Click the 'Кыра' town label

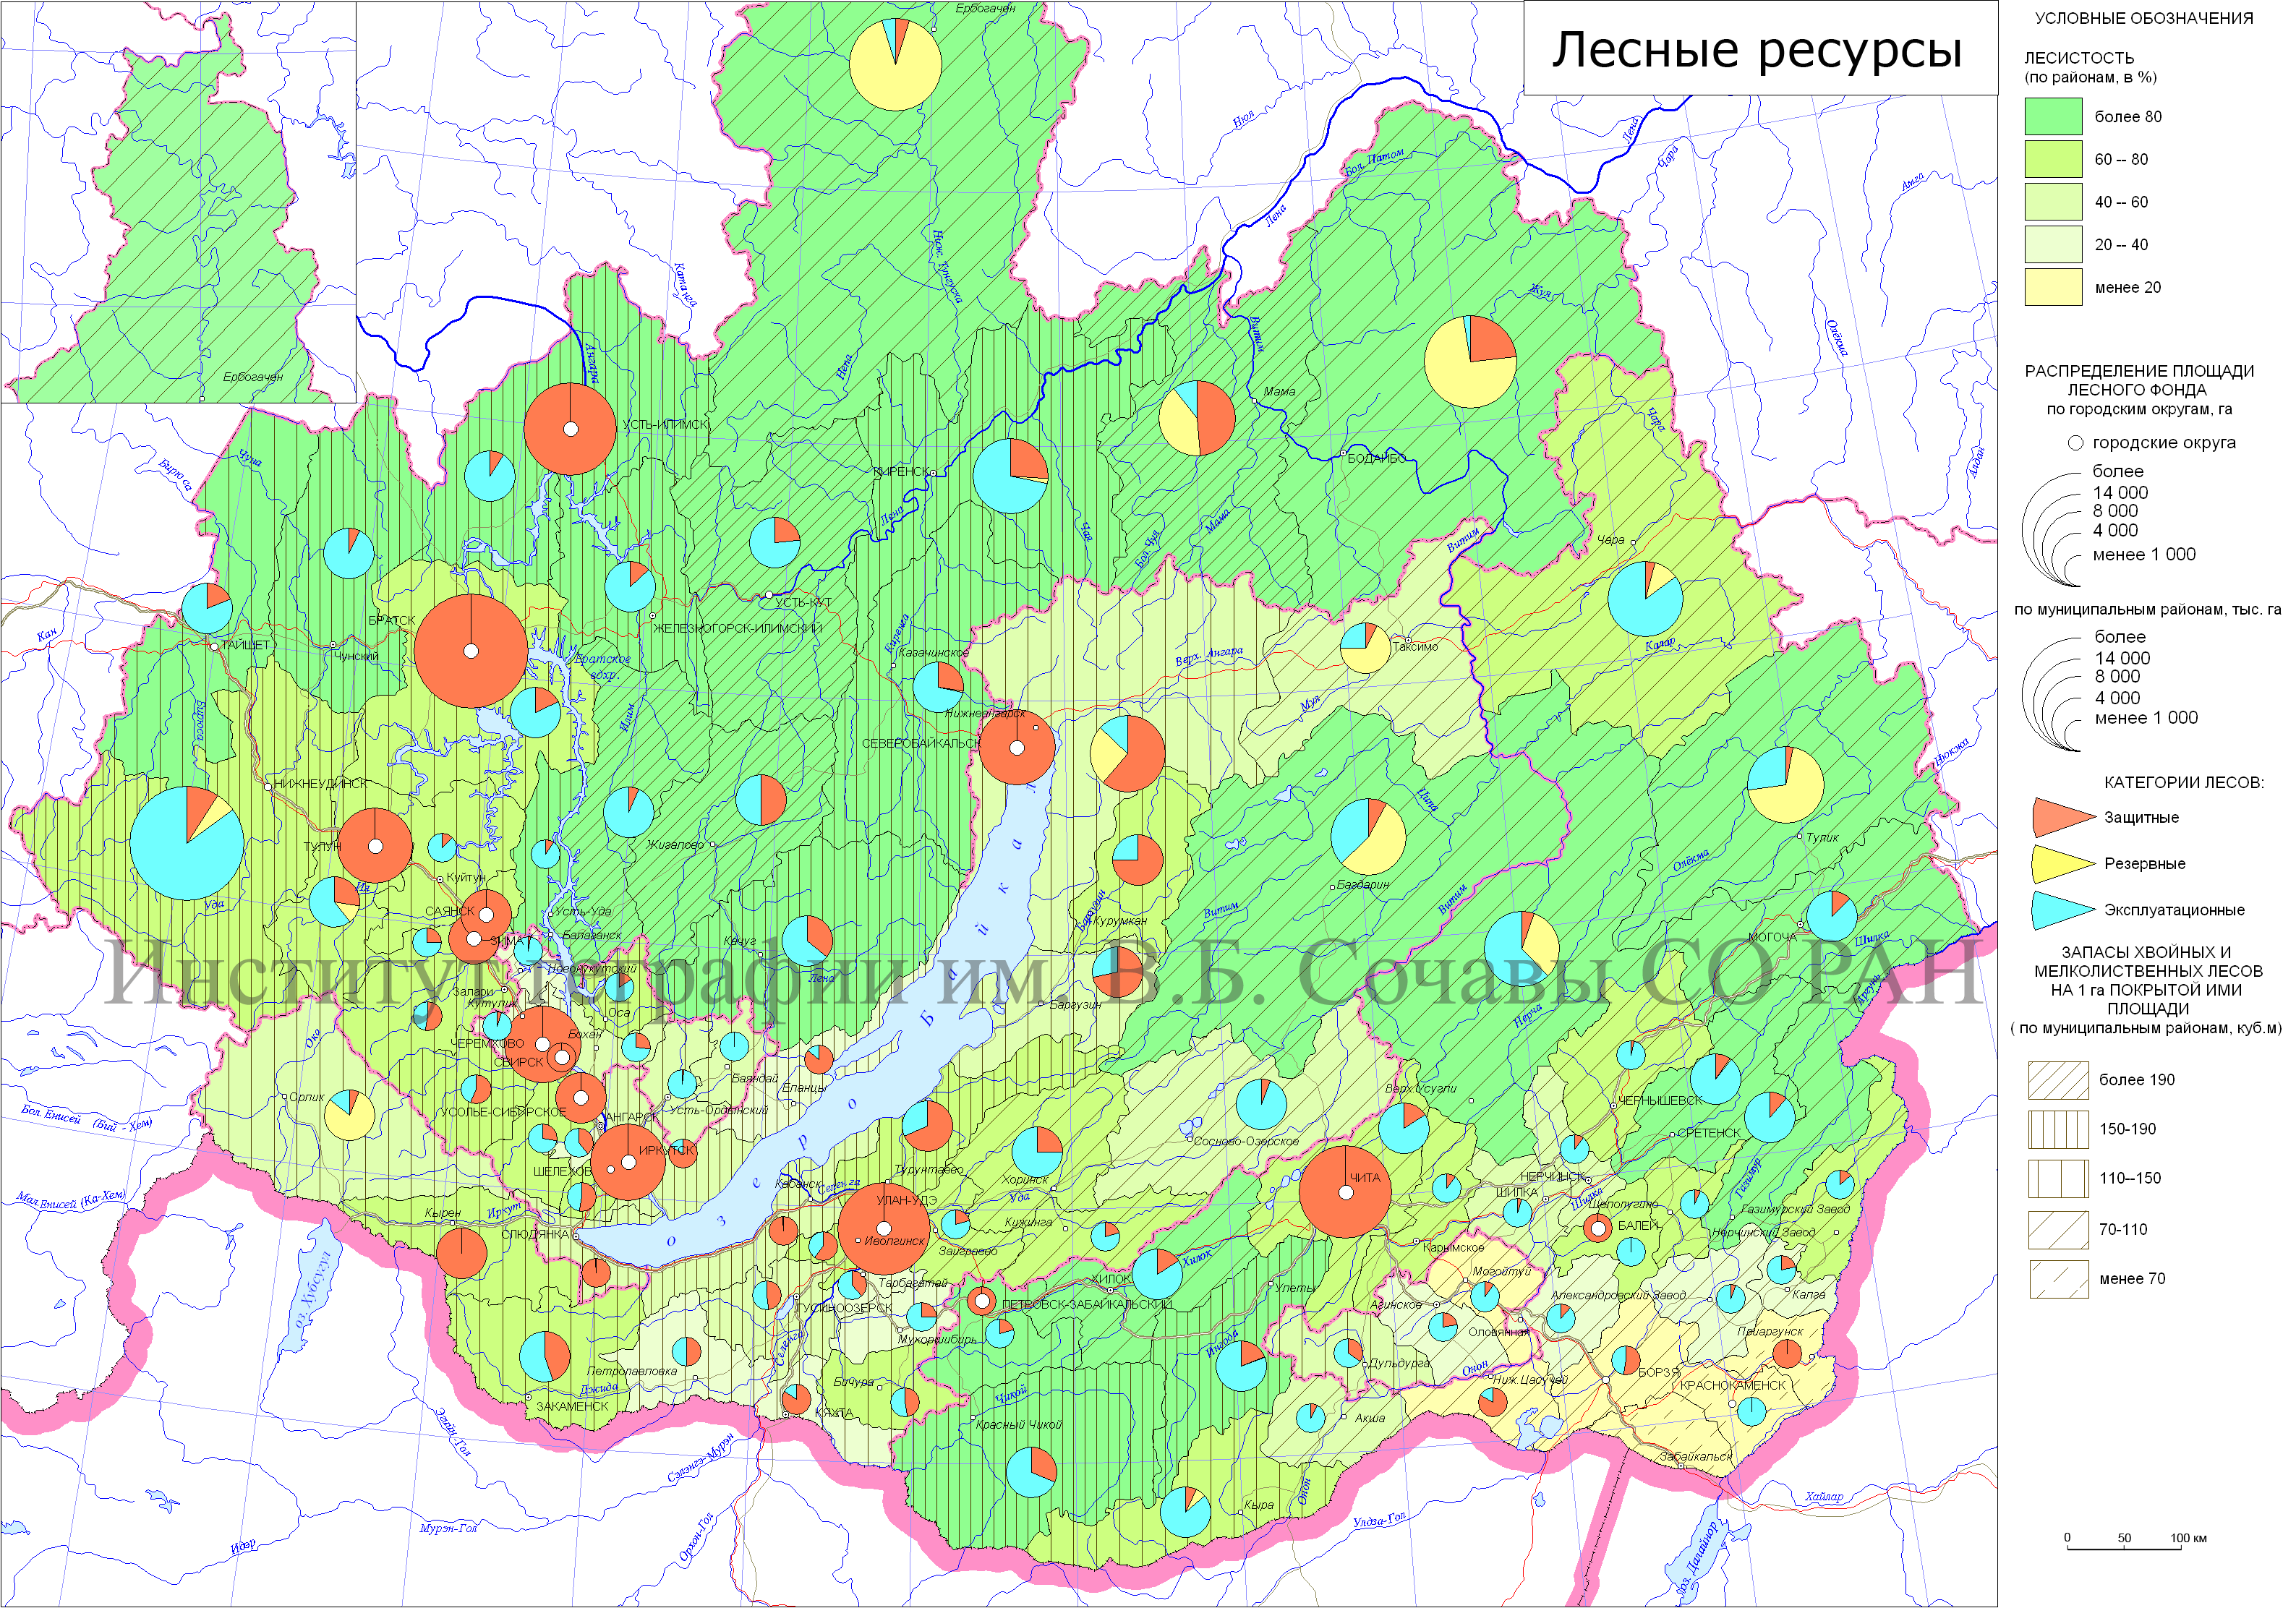[x=1259, y=1505]
